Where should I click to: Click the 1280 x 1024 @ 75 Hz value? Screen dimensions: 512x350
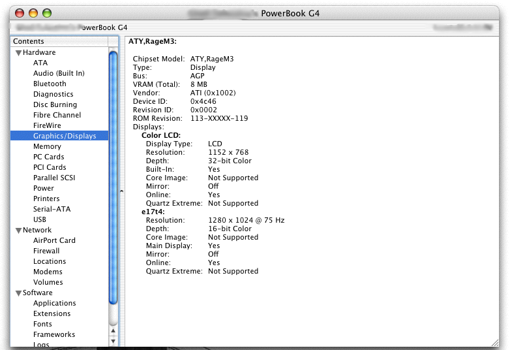click(x=247, y=220)
